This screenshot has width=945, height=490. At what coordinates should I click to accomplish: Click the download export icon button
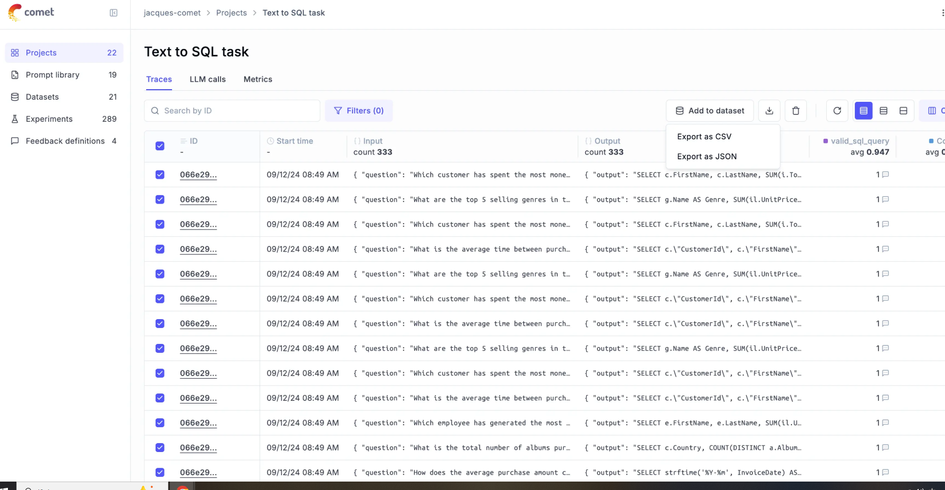769,111
